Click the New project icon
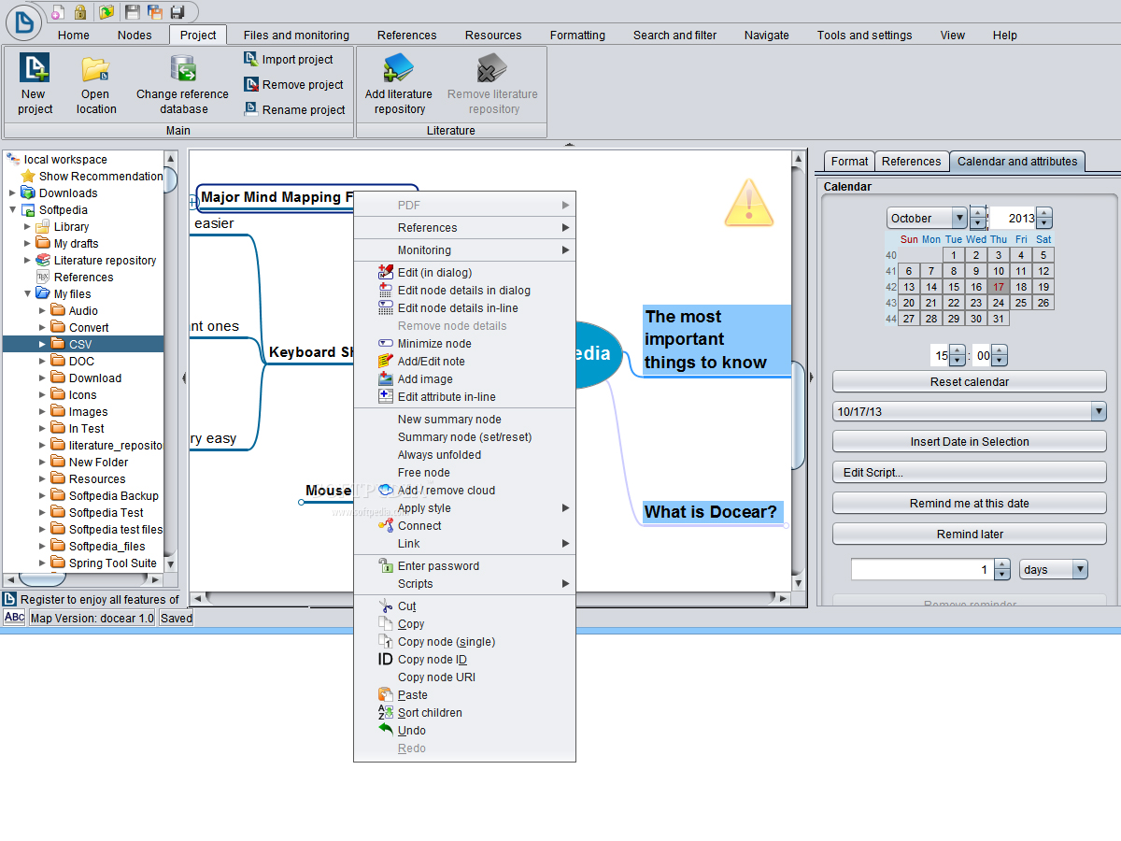This screenshot has height=841, width=1121. 35,69
